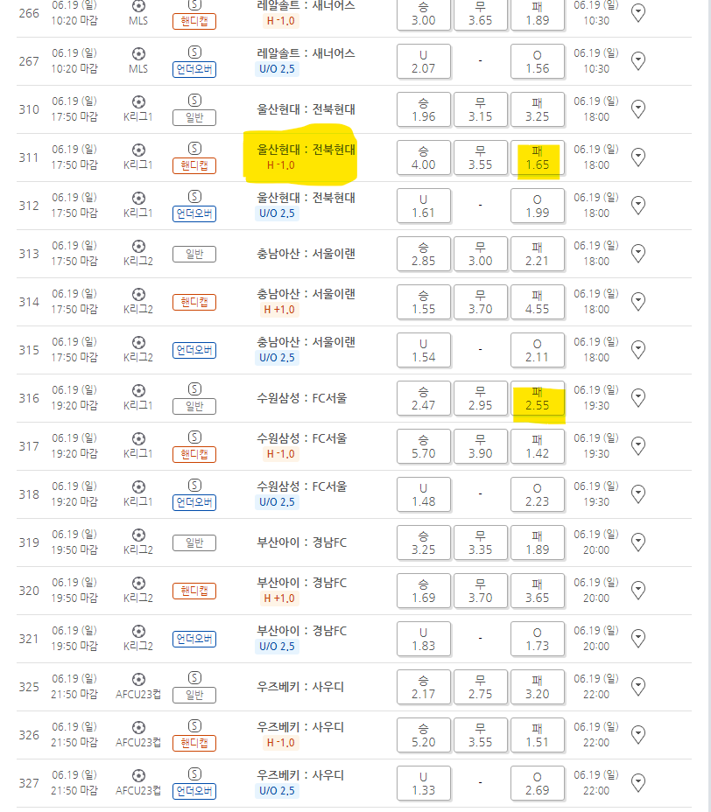Image resolution: width=711 pixels, height=812 pixels.
Task: Click soccer ball icon for match 325
Action: [138, 679]
